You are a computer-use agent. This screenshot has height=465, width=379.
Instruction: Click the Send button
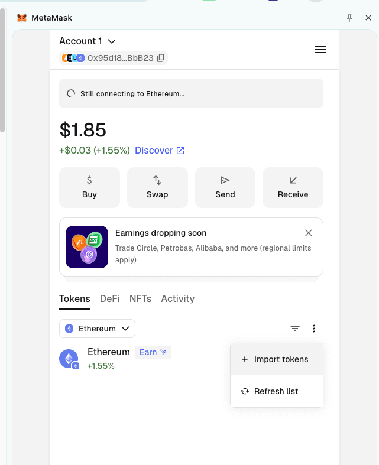225,187
